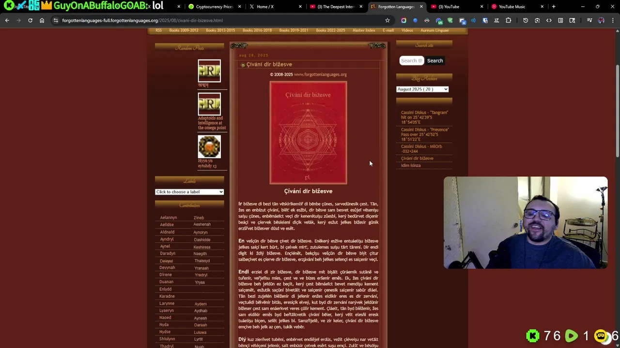Open the Adaptoids and intelligence random post thumbnail

(x=209, y=104)
